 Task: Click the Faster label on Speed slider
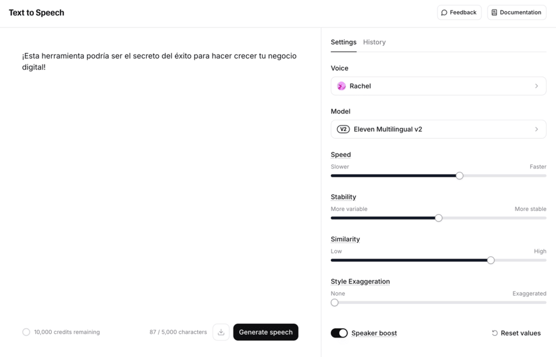pos(538,167)
